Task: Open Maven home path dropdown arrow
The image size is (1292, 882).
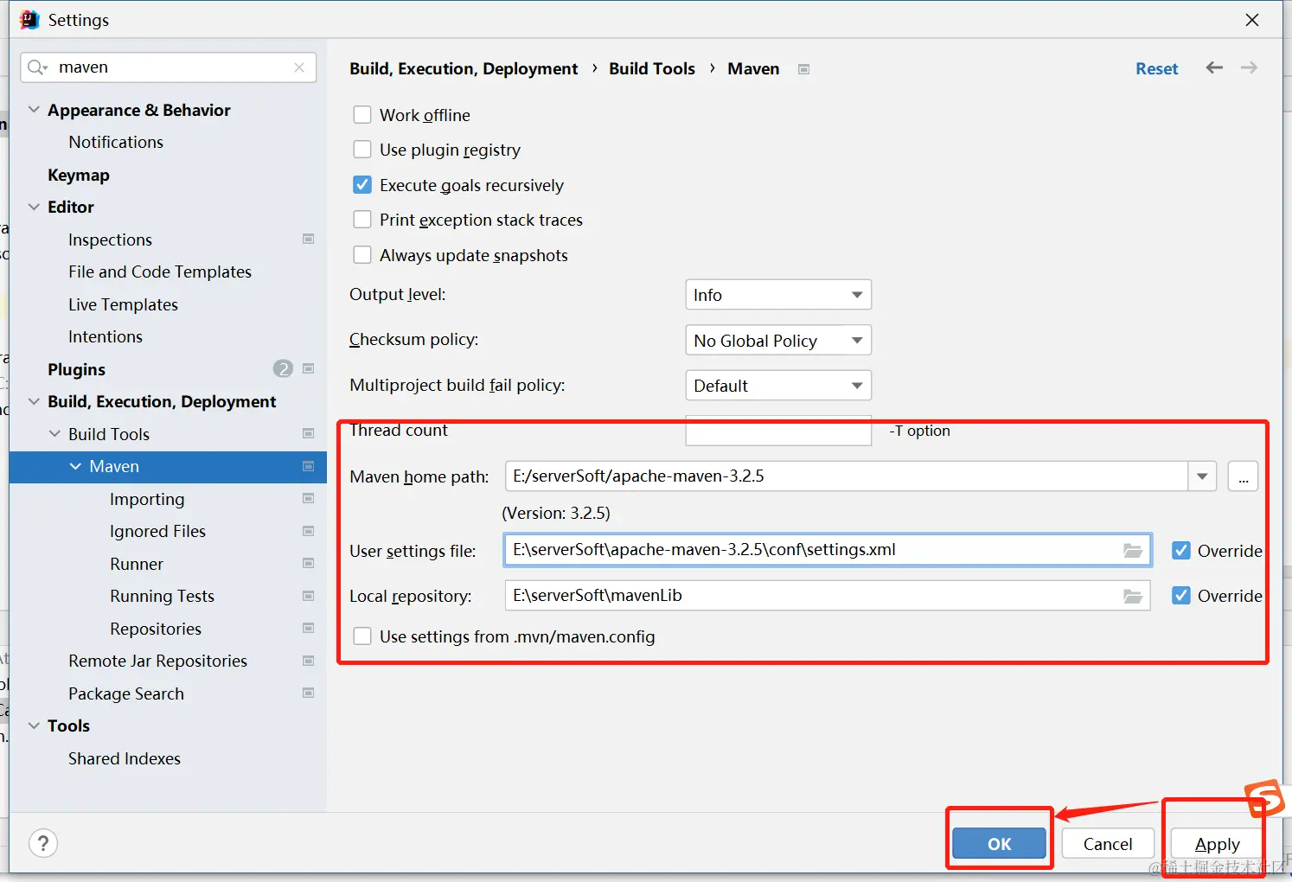Action: point(1202,476)
